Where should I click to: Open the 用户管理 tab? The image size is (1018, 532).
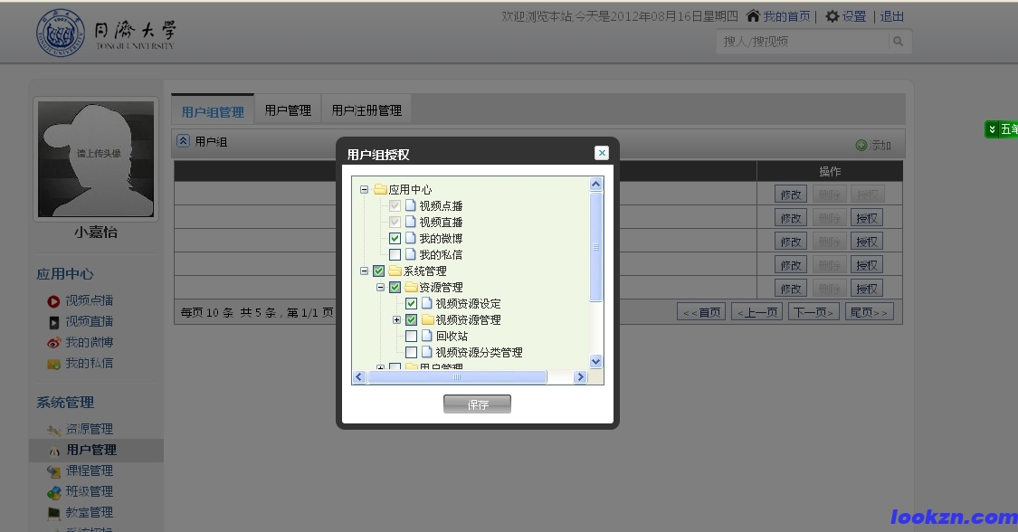(x=288, y=110)
